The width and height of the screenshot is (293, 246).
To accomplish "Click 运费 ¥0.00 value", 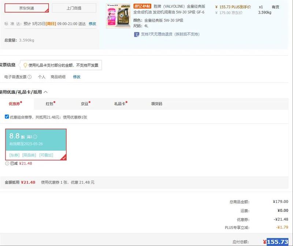I will coord(283,210).
